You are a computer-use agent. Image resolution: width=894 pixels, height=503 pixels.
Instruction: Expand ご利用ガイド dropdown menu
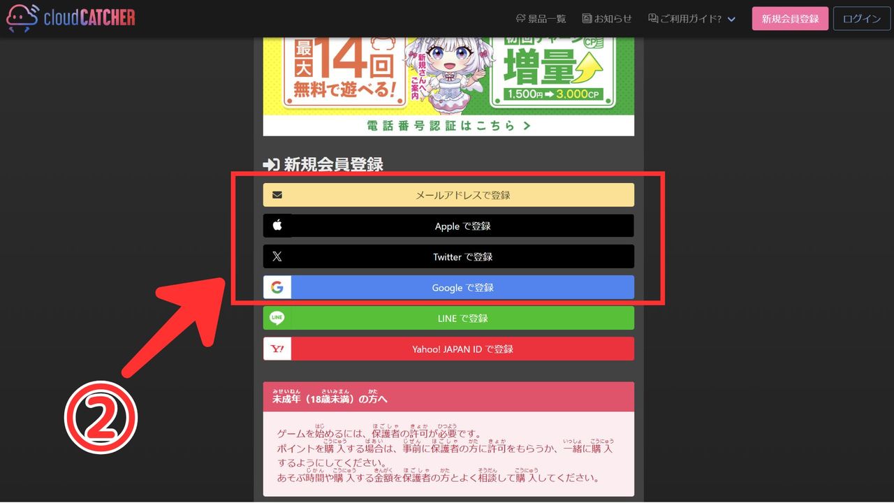(x=691, y=19)
